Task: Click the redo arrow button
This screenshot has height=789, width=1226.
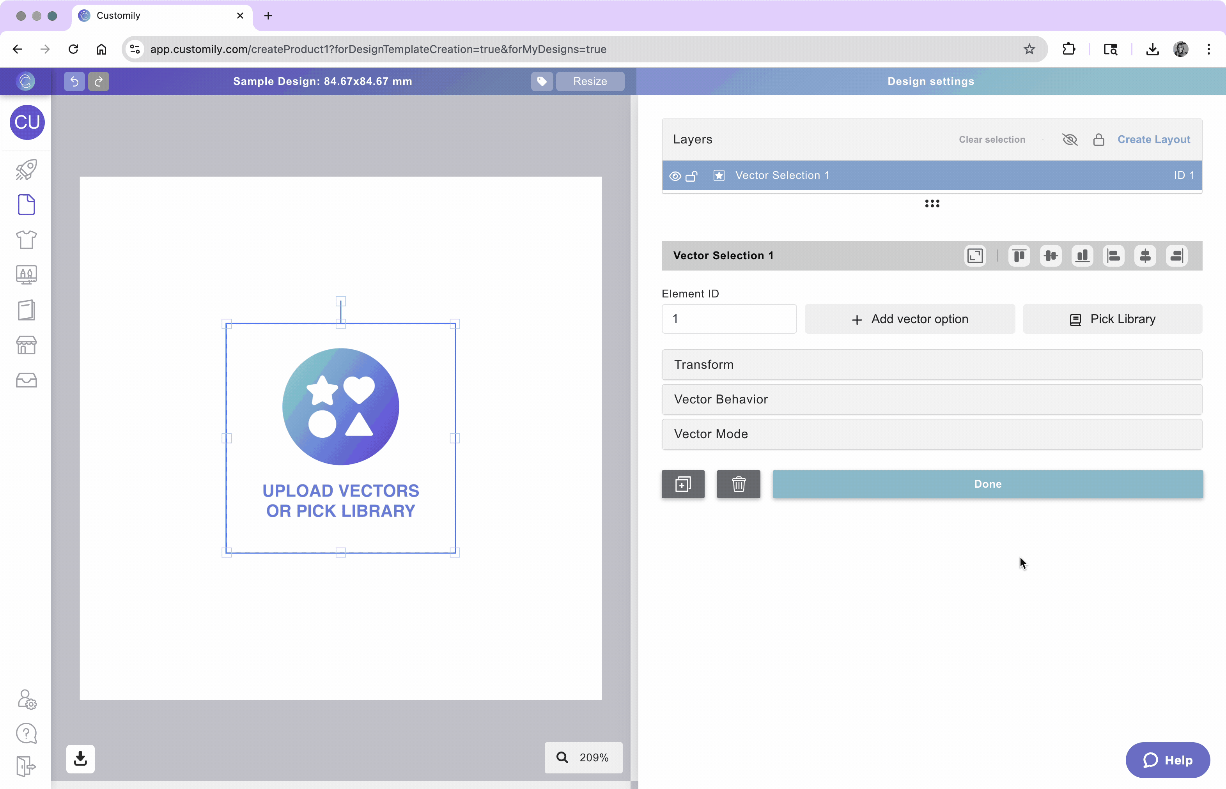Action: coord(98,81)
